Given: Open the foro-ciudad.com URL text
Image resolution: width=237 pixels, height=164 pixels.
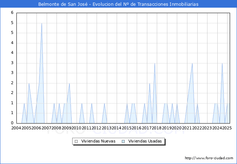Looking at the screenshot, I should pyautogui.click(x=209, y=158).
